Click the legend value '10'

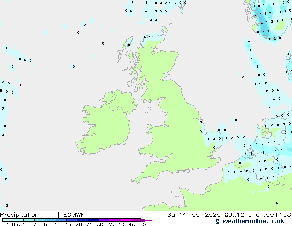click(58, 224)
